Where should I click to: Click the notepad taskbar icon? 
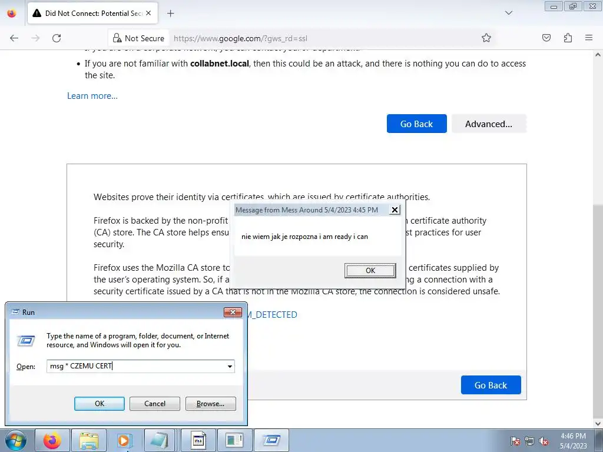click(160, 440)
